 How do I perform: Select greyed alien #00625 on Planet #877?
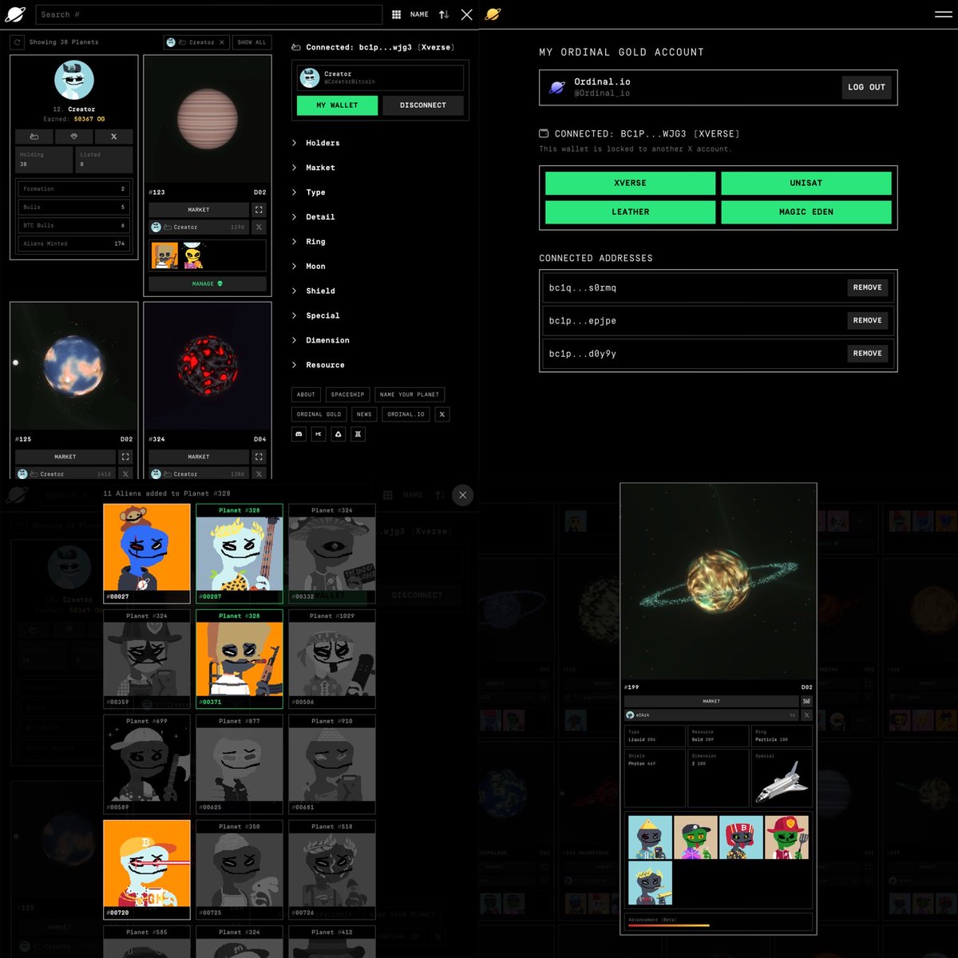pos(239,764)
